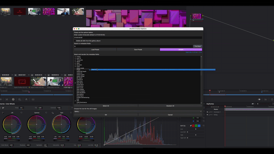The width and height of the screenshot is (274, 154).
Task: Click Find Next button
Action: pyautogui.click(x=198, y=46)
